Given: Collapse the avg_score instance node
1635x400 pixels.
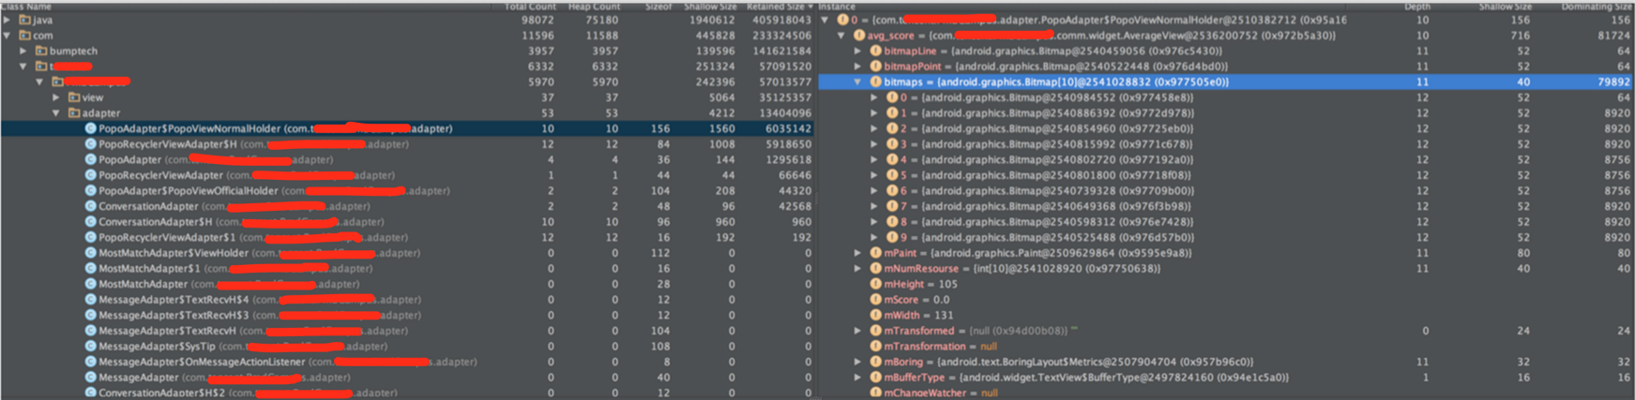Looking at the screenshot, I should [841, 36].
